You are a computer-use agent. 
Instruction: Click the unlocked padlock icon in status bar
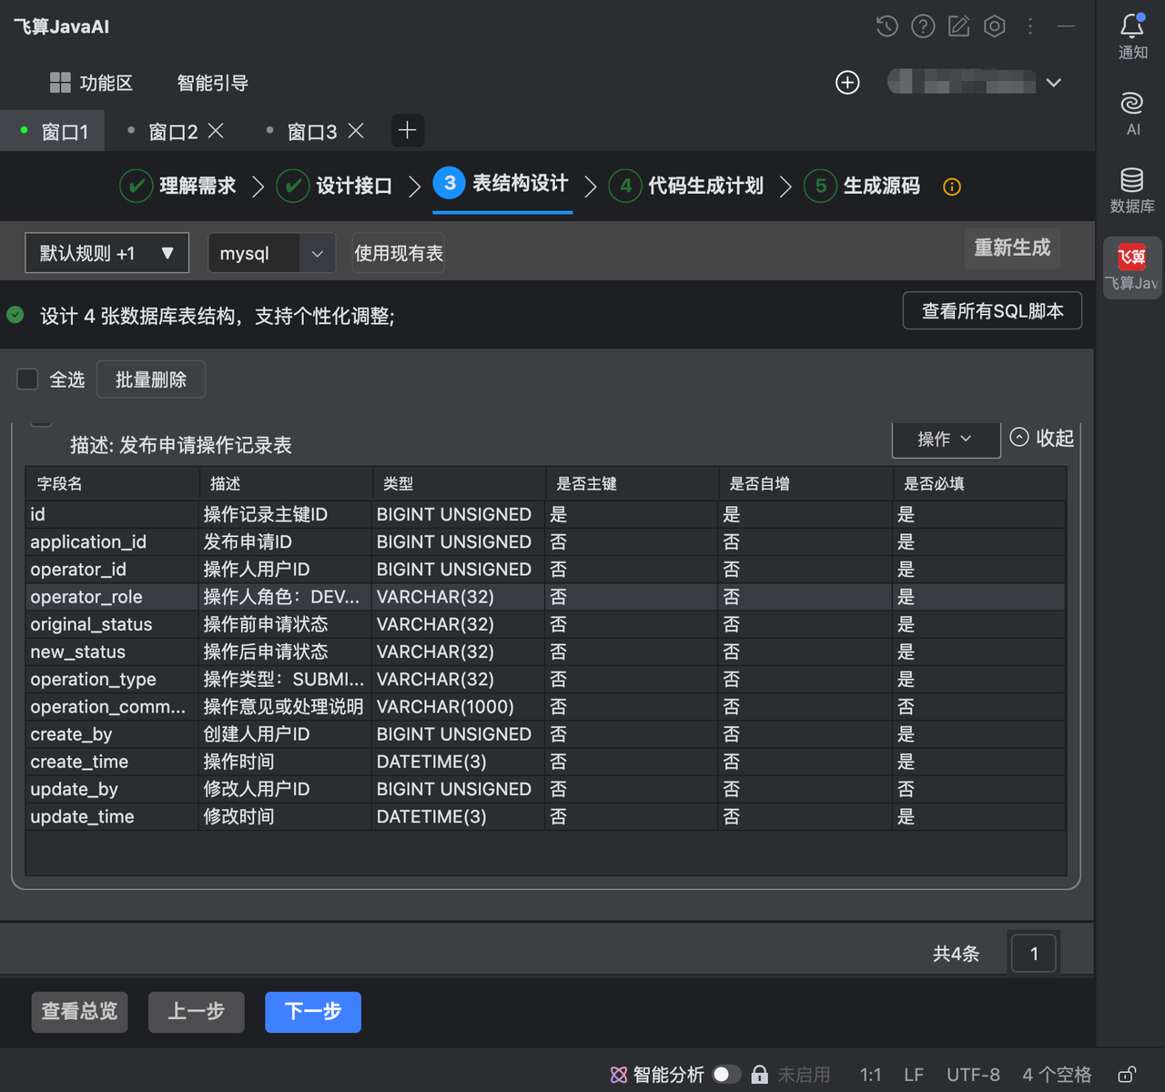1127,1075
